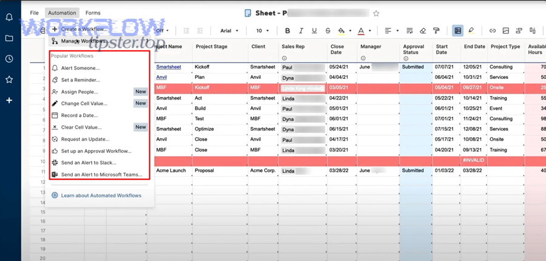
Task: Select the Acme Corp. client cell
Action: point(263,171)
